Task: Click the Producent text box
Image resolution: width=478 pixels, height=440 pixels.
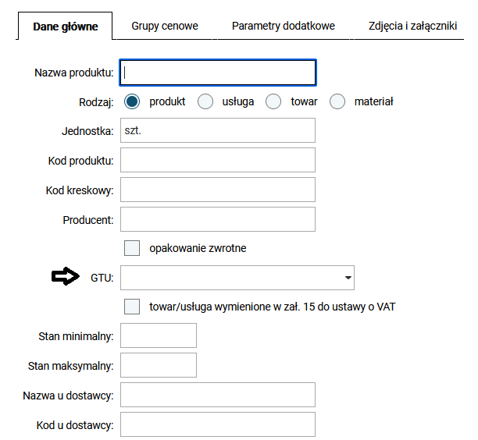Action: (218, 220)
